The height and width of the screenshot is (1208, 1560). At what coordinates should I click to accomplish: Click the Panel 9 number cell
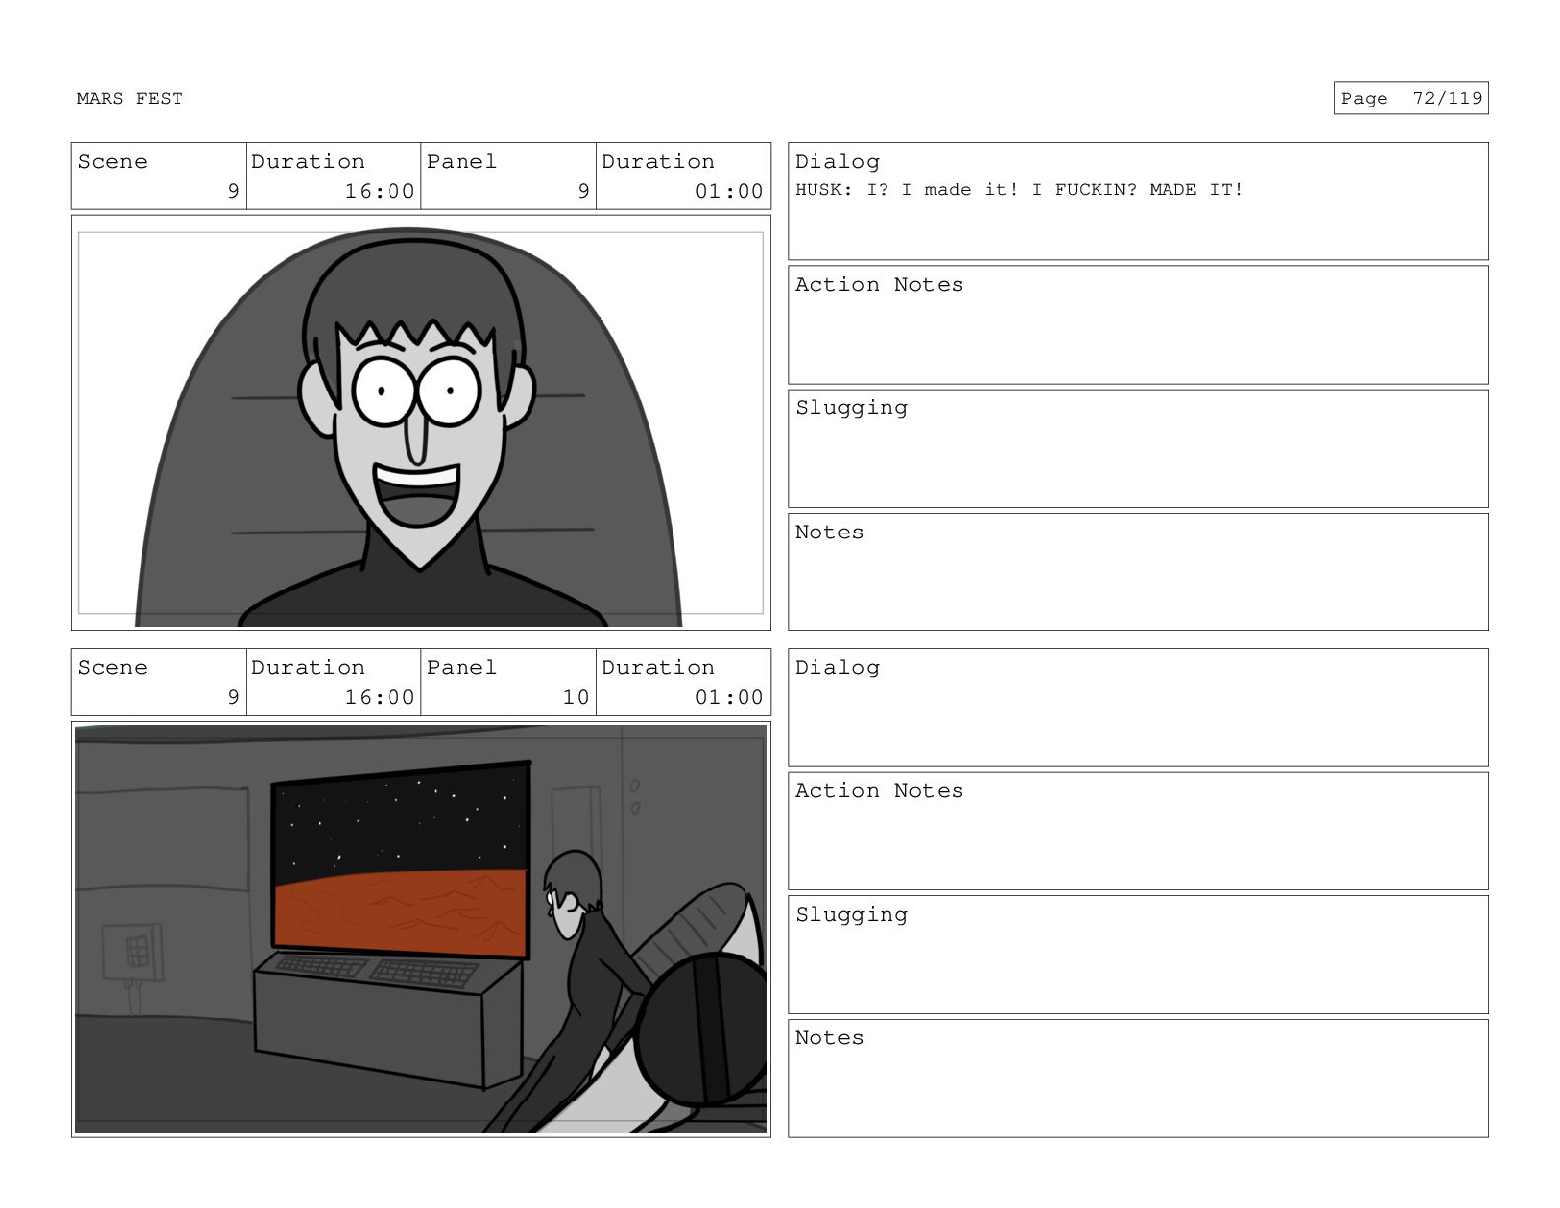509,177
